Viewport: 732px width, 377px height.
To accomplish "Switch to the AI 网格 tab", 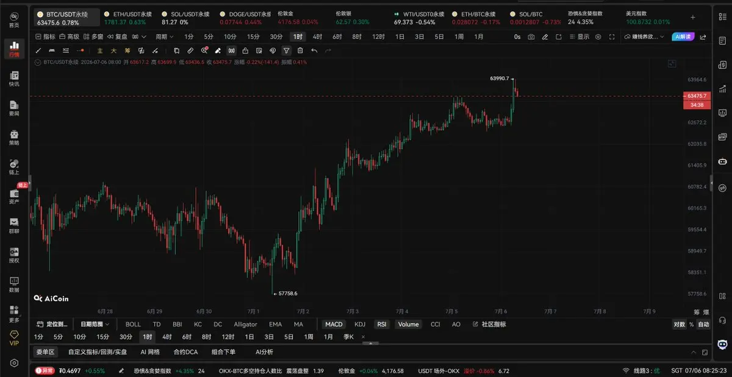I will 150,352.
